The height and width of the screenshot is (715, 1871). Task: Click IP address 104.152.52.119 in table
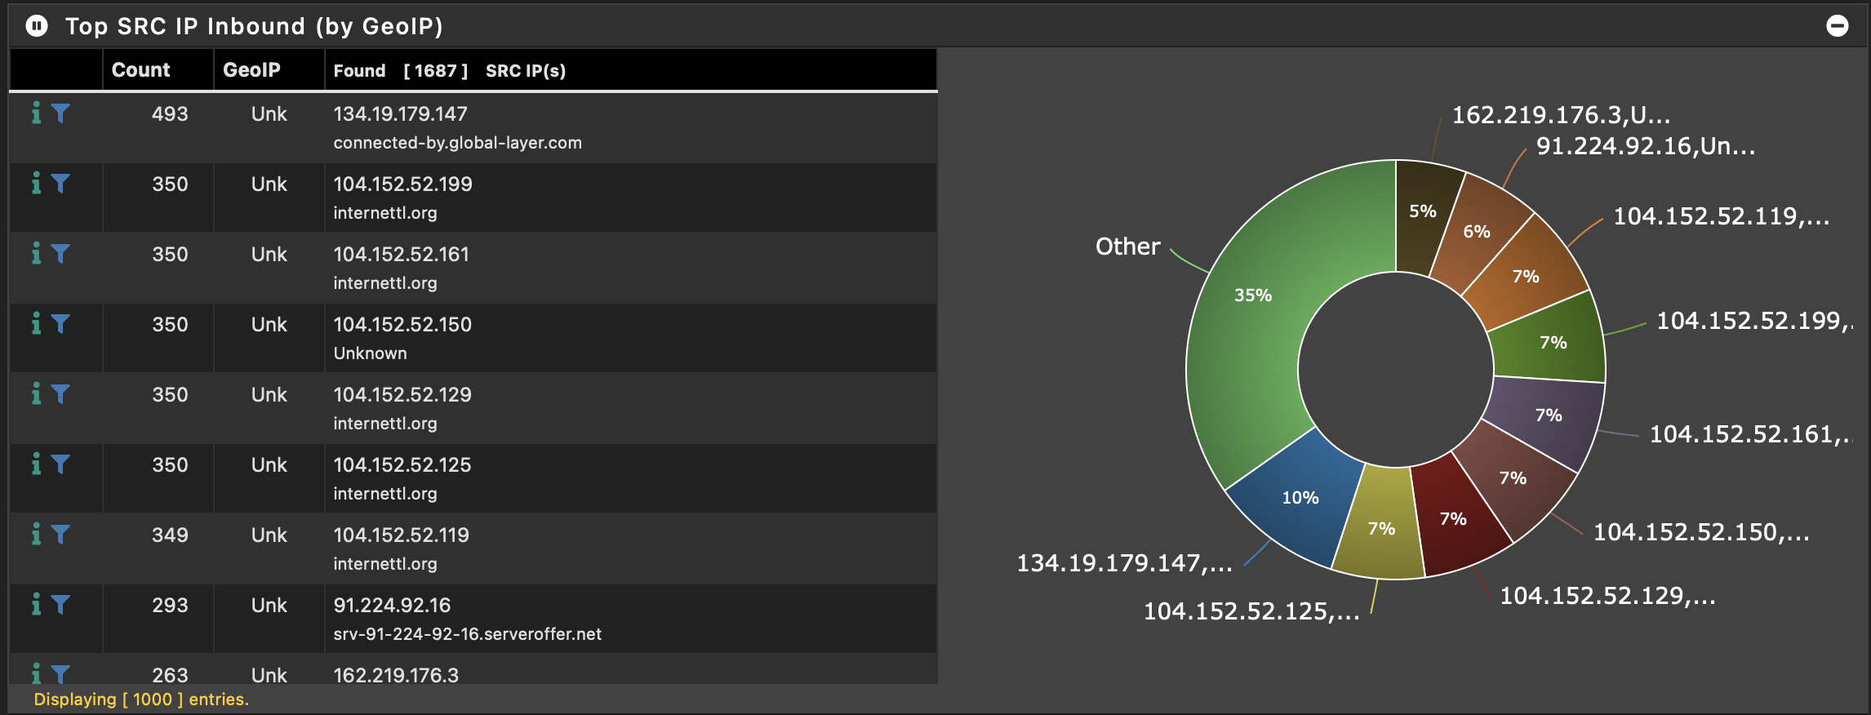click(401, 535)
